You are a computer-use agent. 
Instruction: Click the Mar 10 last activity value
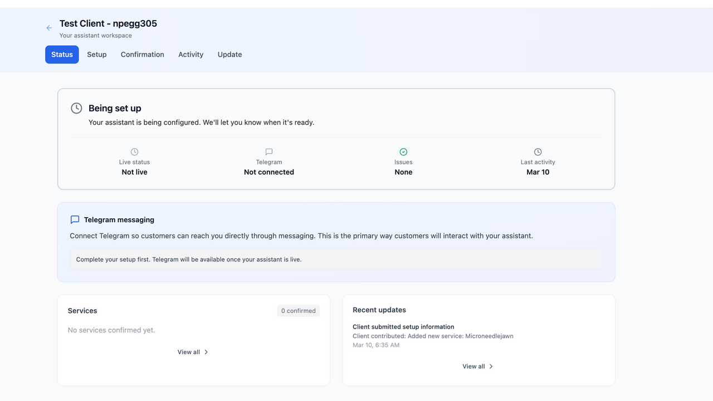(538, 172)
